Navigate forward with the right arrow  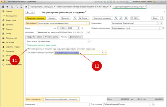(x=32, y=12)
